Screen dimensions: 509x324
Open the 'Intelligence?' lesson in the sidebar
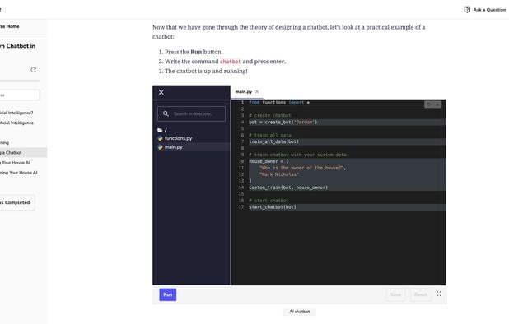[x=16, y=113]
